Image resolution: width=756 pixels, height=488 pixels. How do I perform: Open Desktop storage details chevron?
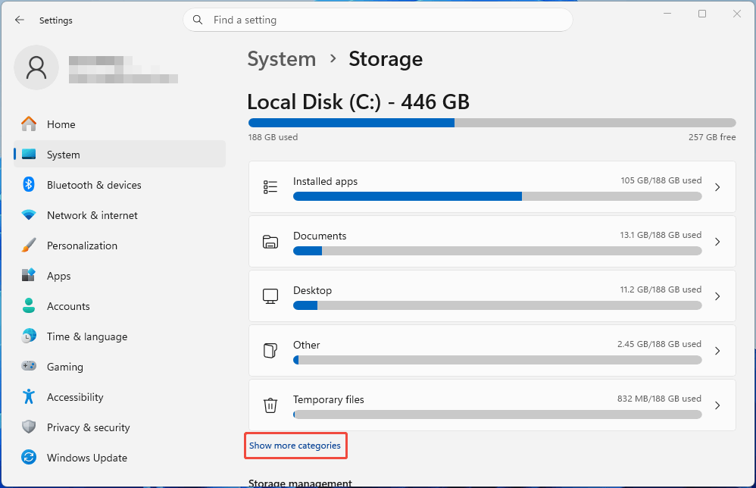[x=717, y=296]
